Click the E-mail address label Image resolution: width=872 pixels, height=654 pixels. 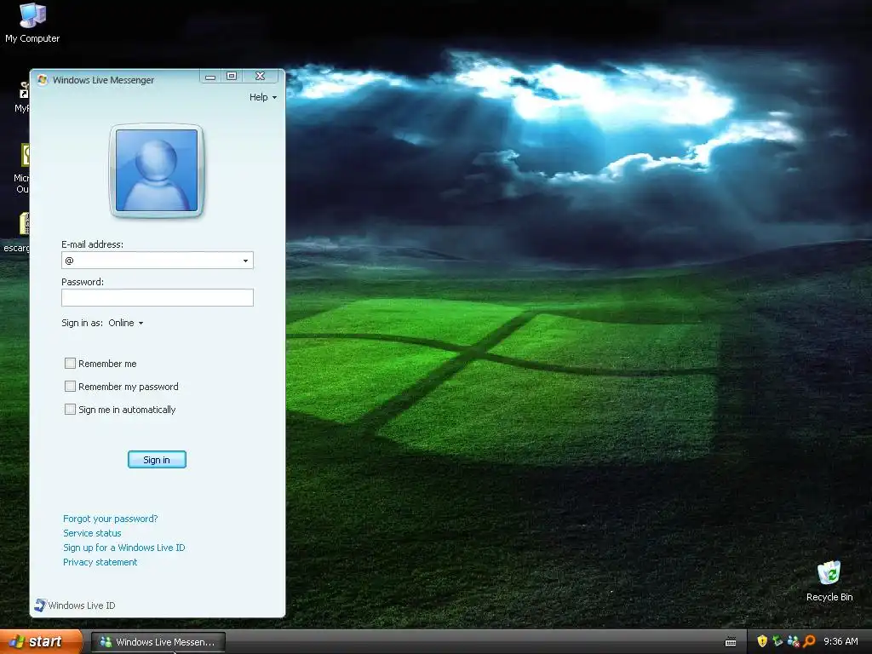click(92, 244)
